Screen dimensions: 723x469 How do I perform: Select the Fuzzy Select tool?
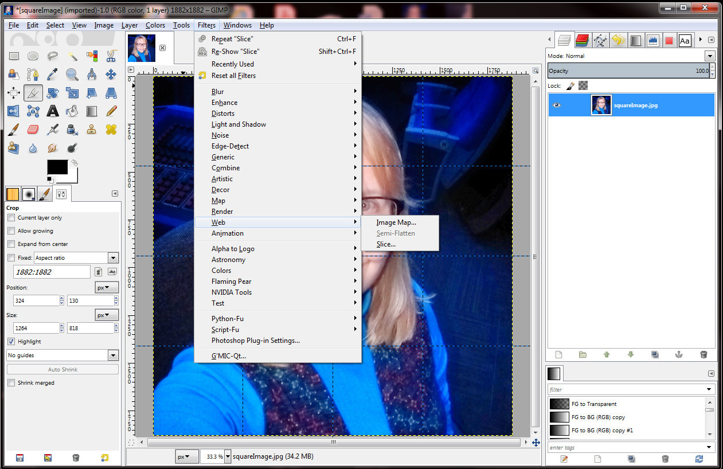[x=72, y=56]
